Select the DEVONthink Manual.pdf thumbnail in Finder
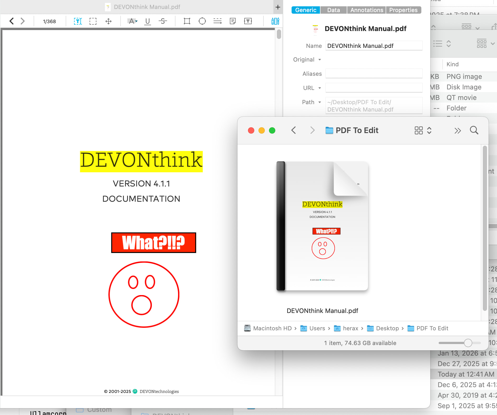 point(322,226)
